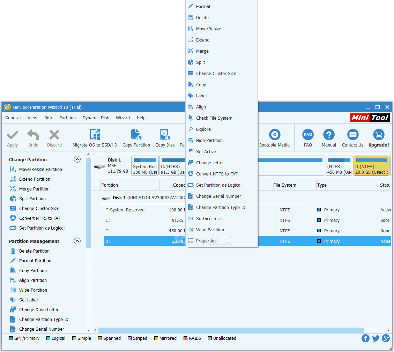Click the horizontal scrollbar thumb

pyautogui.click(x=231, y=330)
